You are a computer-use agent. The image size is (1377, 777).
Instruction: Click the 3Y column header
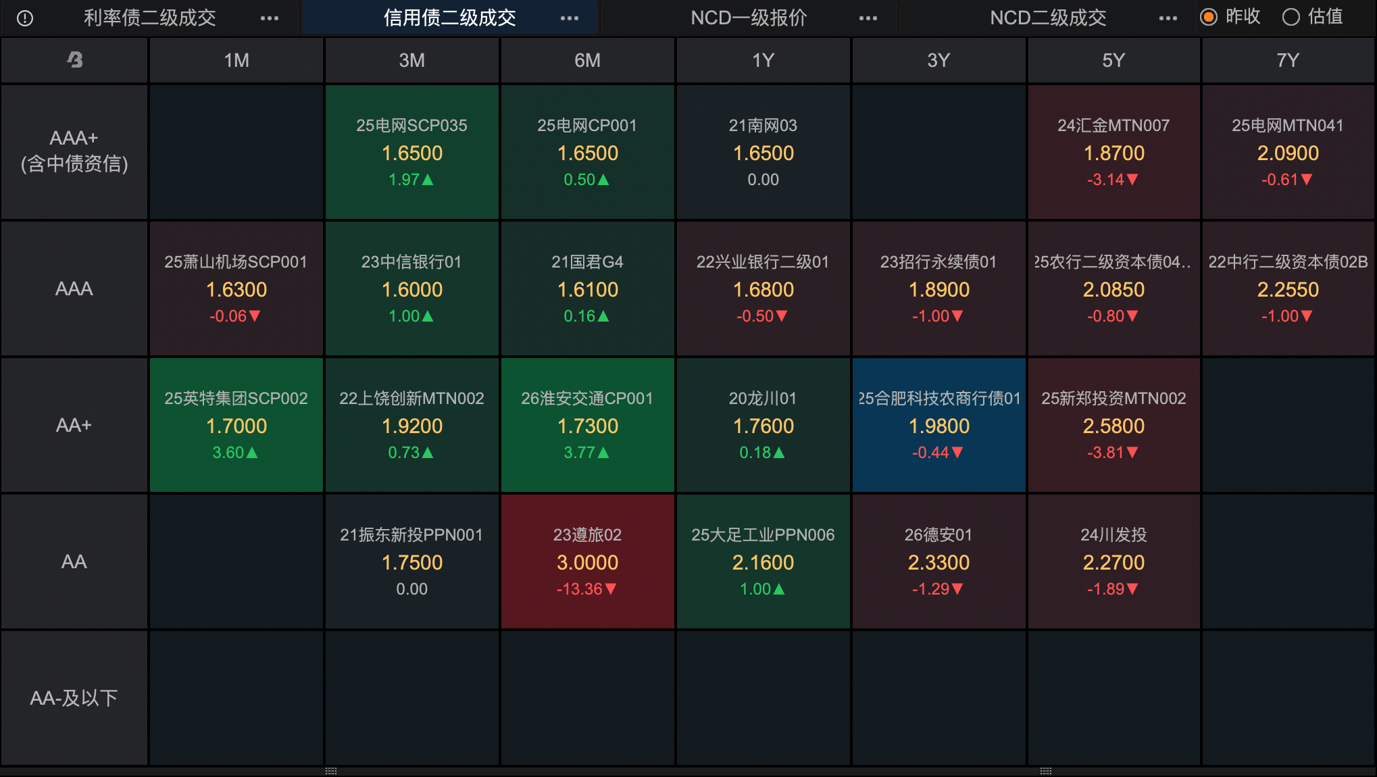[938, 60]
